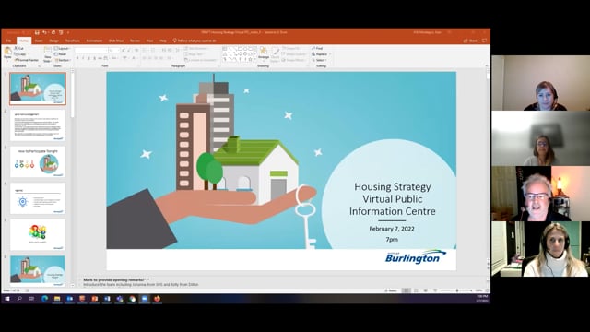590x332 pixels.
Task: Open the Slide Show ribbon tab
Action: [116, 41]
